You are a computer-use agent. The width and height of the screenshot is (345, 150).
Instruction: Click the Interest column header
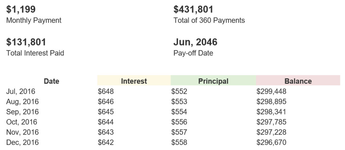[134, 81]
